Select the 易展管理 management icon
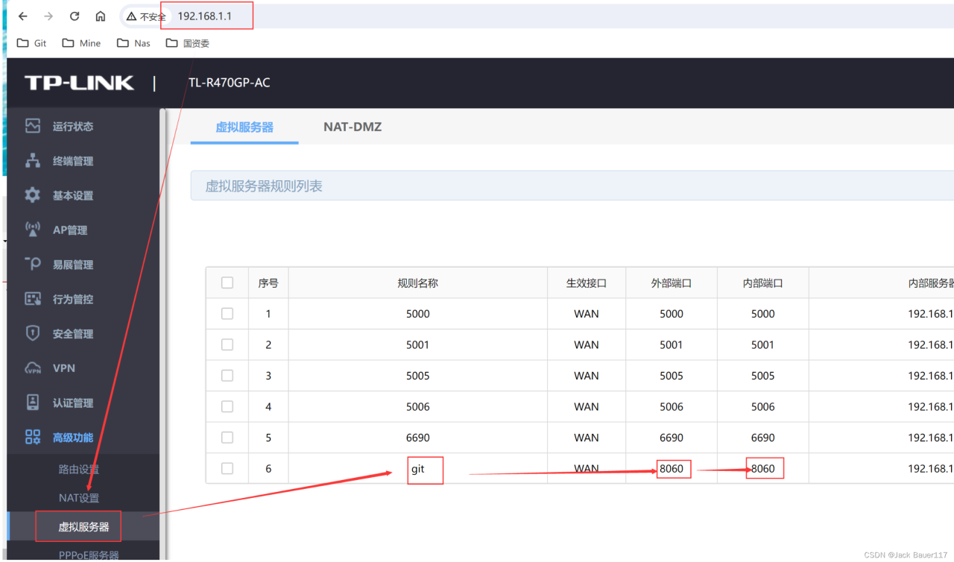Image resolution: width=954 pixels, height=562 pixels. [x=32, y=264]
